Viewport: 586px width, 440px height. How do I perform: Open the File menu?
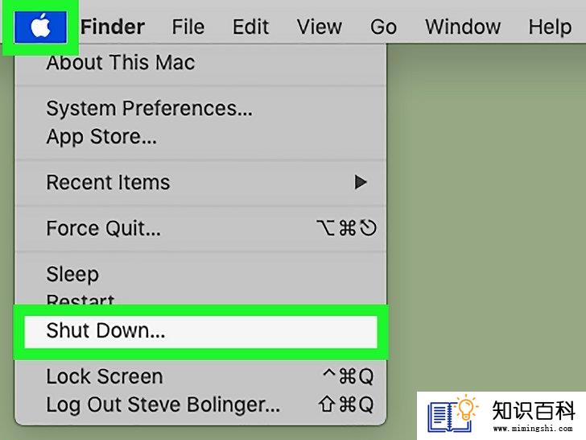click(188, 27)
